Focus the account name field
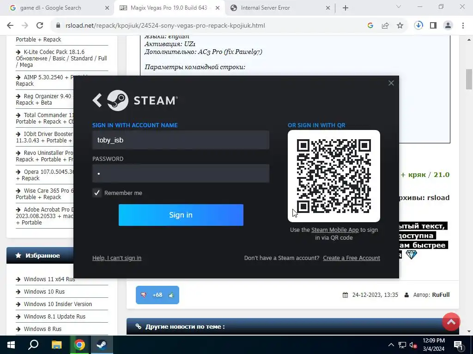 click(181, 140)
